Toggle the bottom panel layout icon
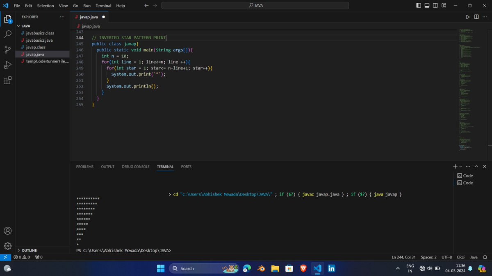 click(427, 5)
